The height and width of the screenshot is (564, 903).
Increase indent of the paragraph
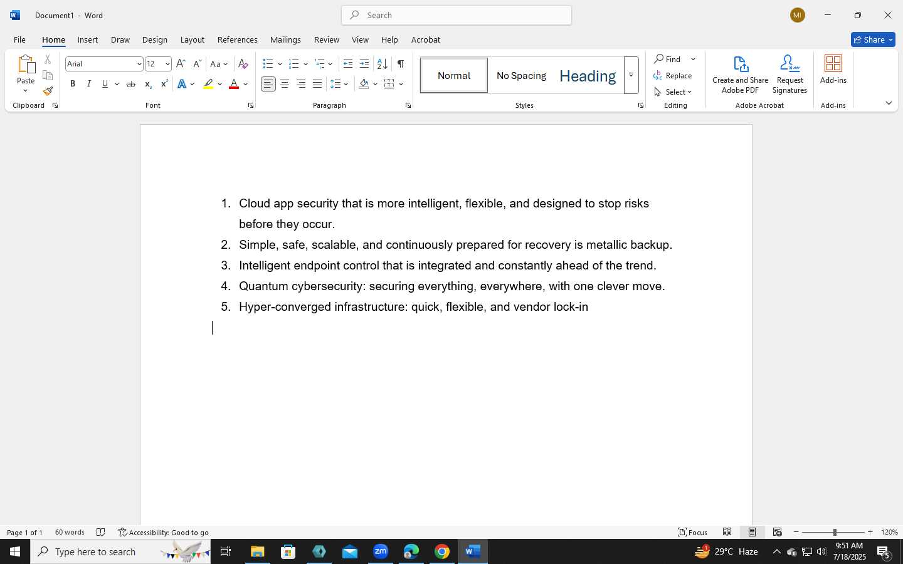coord(364,64)
